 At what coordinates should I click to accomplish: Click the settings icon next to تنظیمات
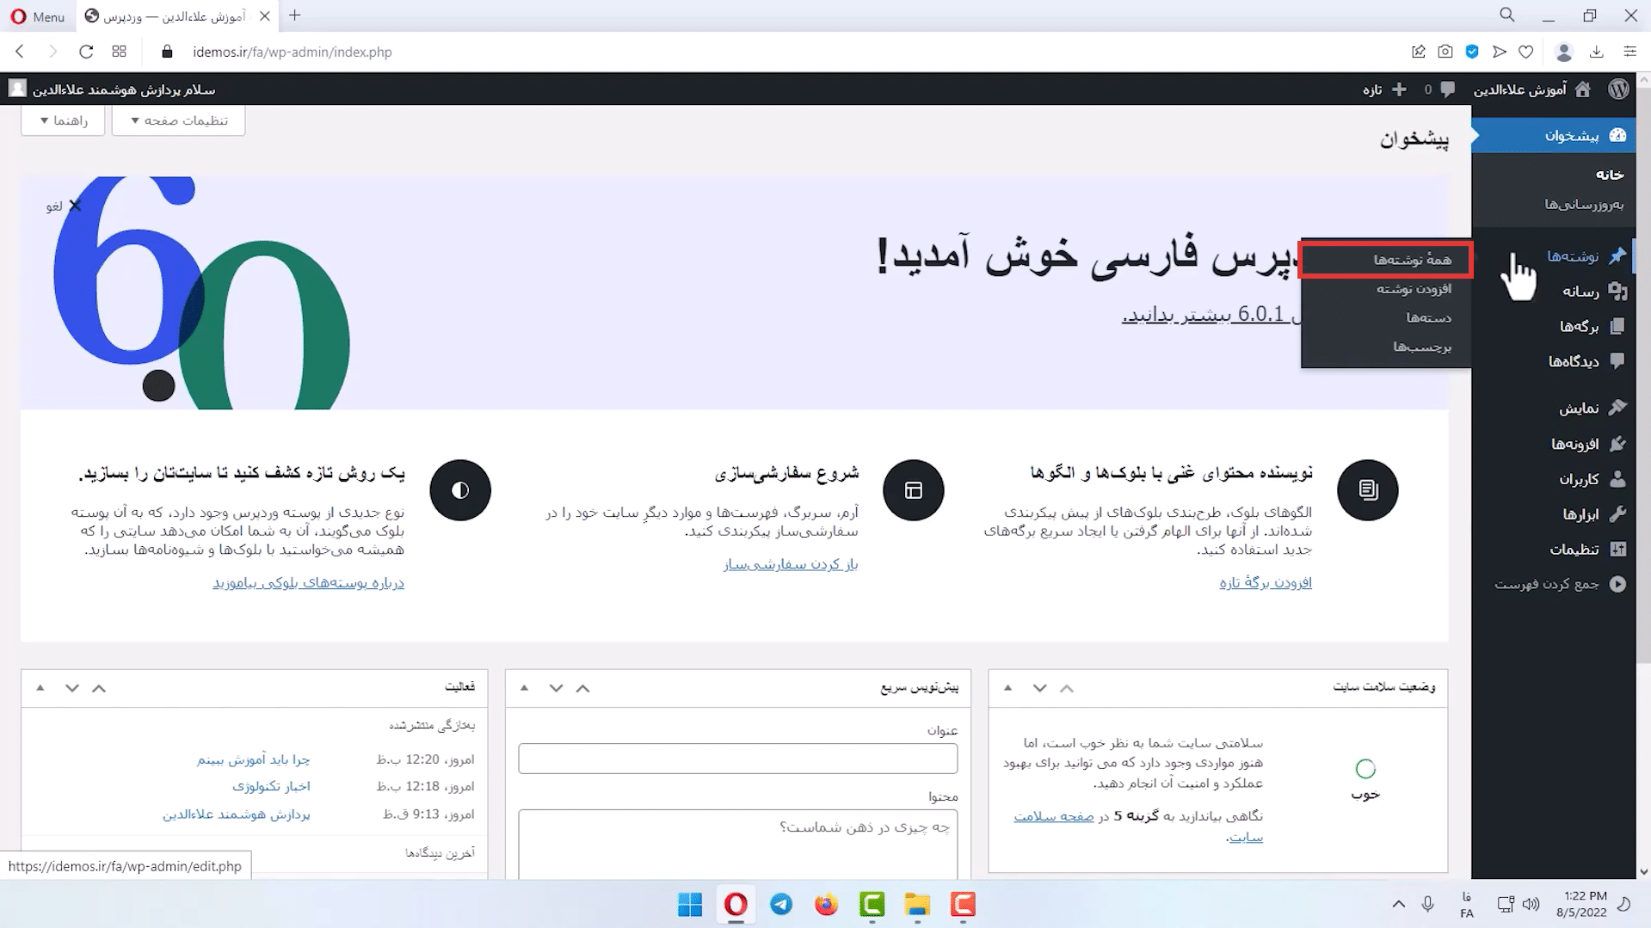click(x=1617, y=549)
